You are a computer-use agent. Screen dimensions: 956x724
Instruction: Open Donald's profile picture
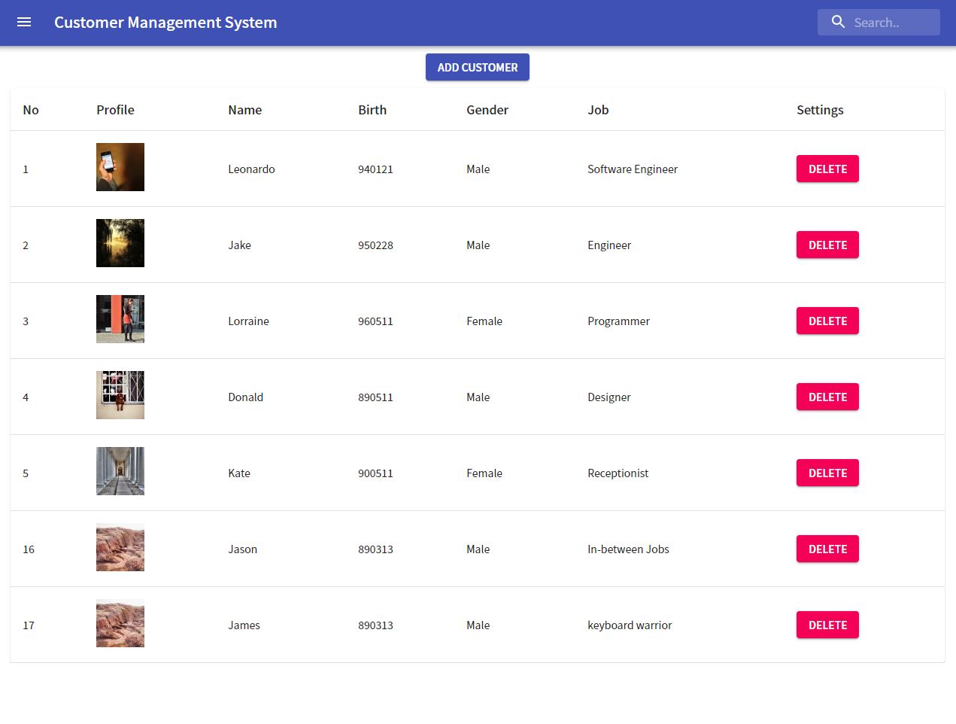120,395
